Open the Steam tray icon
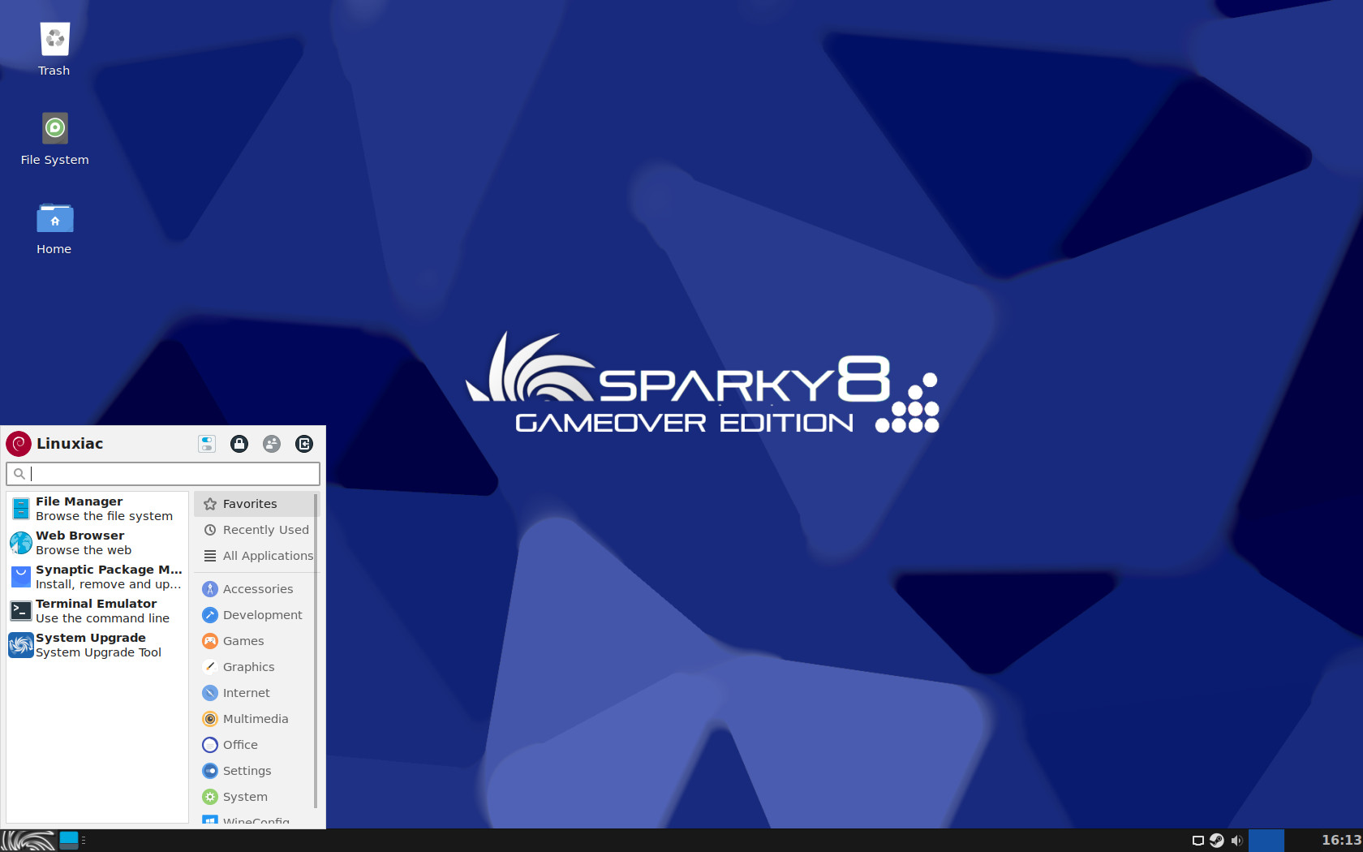Image resolution: width=1363 pixels, height=852 pixels. [1217, 841]
